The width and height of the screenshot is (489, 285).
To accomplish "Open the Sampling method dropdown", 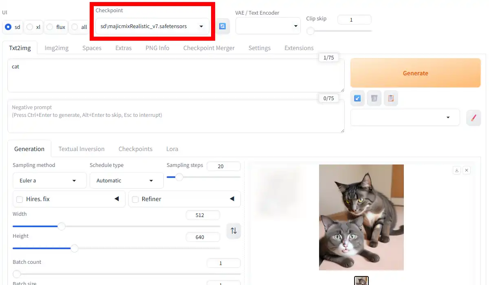I will pyautogui.click(x=49, y=180).
